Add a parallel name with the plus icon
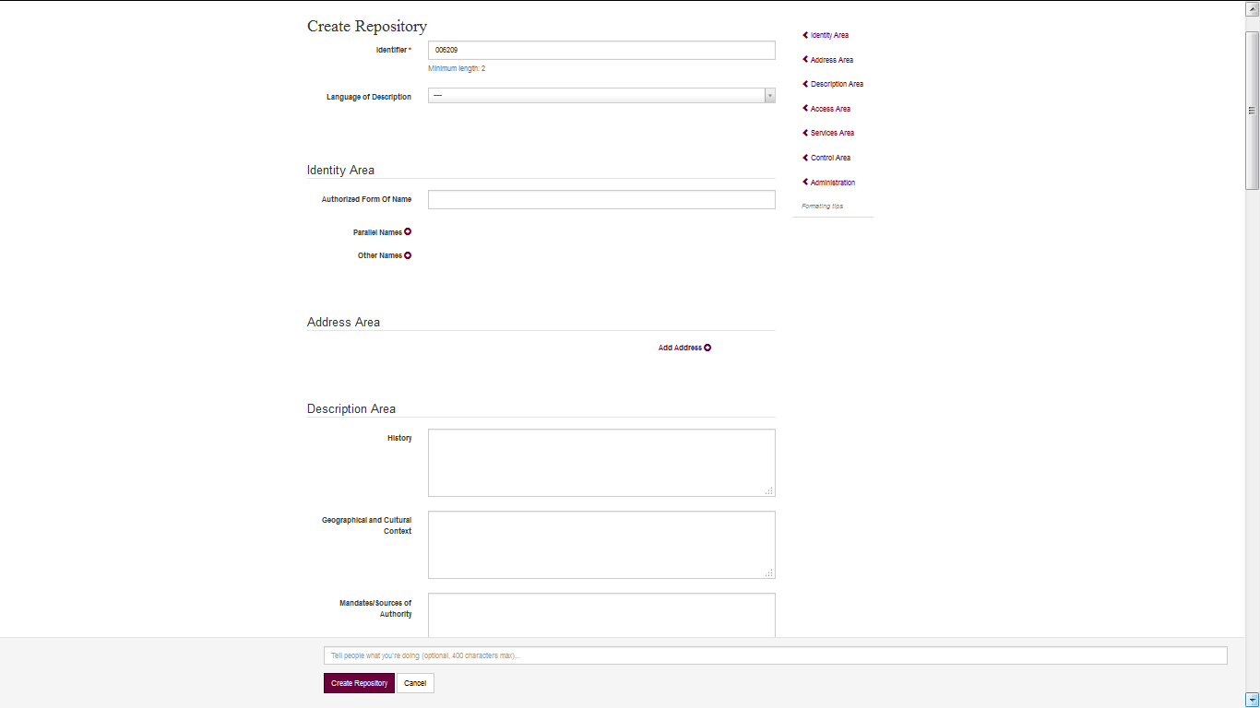 [x=407, y=232]
